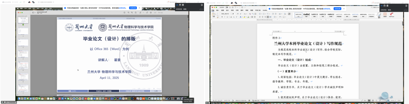Select first page thumbnail in PDF sidebar

click(x=23, y=20)
